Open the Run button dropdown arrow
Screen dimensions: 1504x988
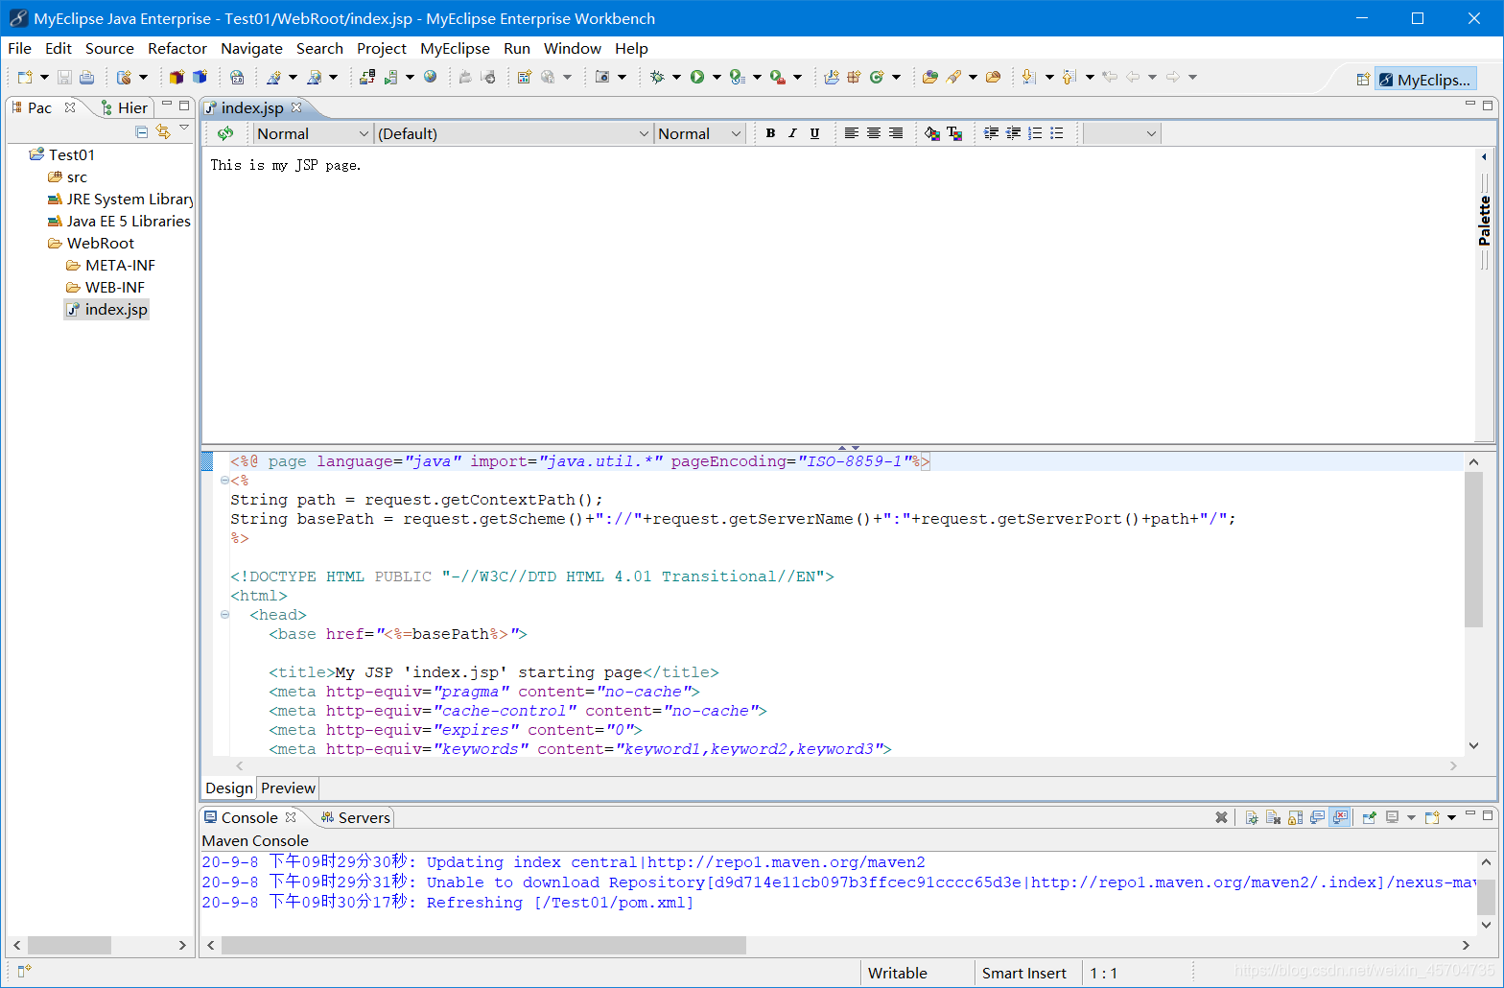click(717, 77)
